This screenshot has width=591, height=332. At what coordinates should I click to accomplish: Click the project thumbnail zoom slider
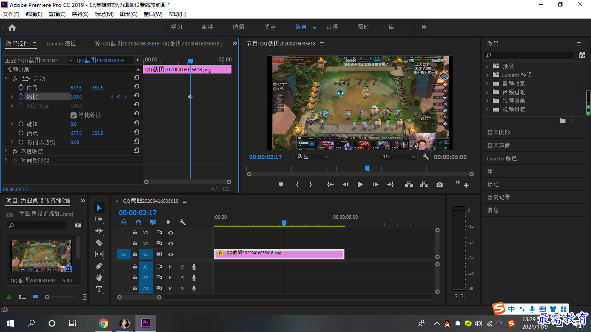[47, 297]
